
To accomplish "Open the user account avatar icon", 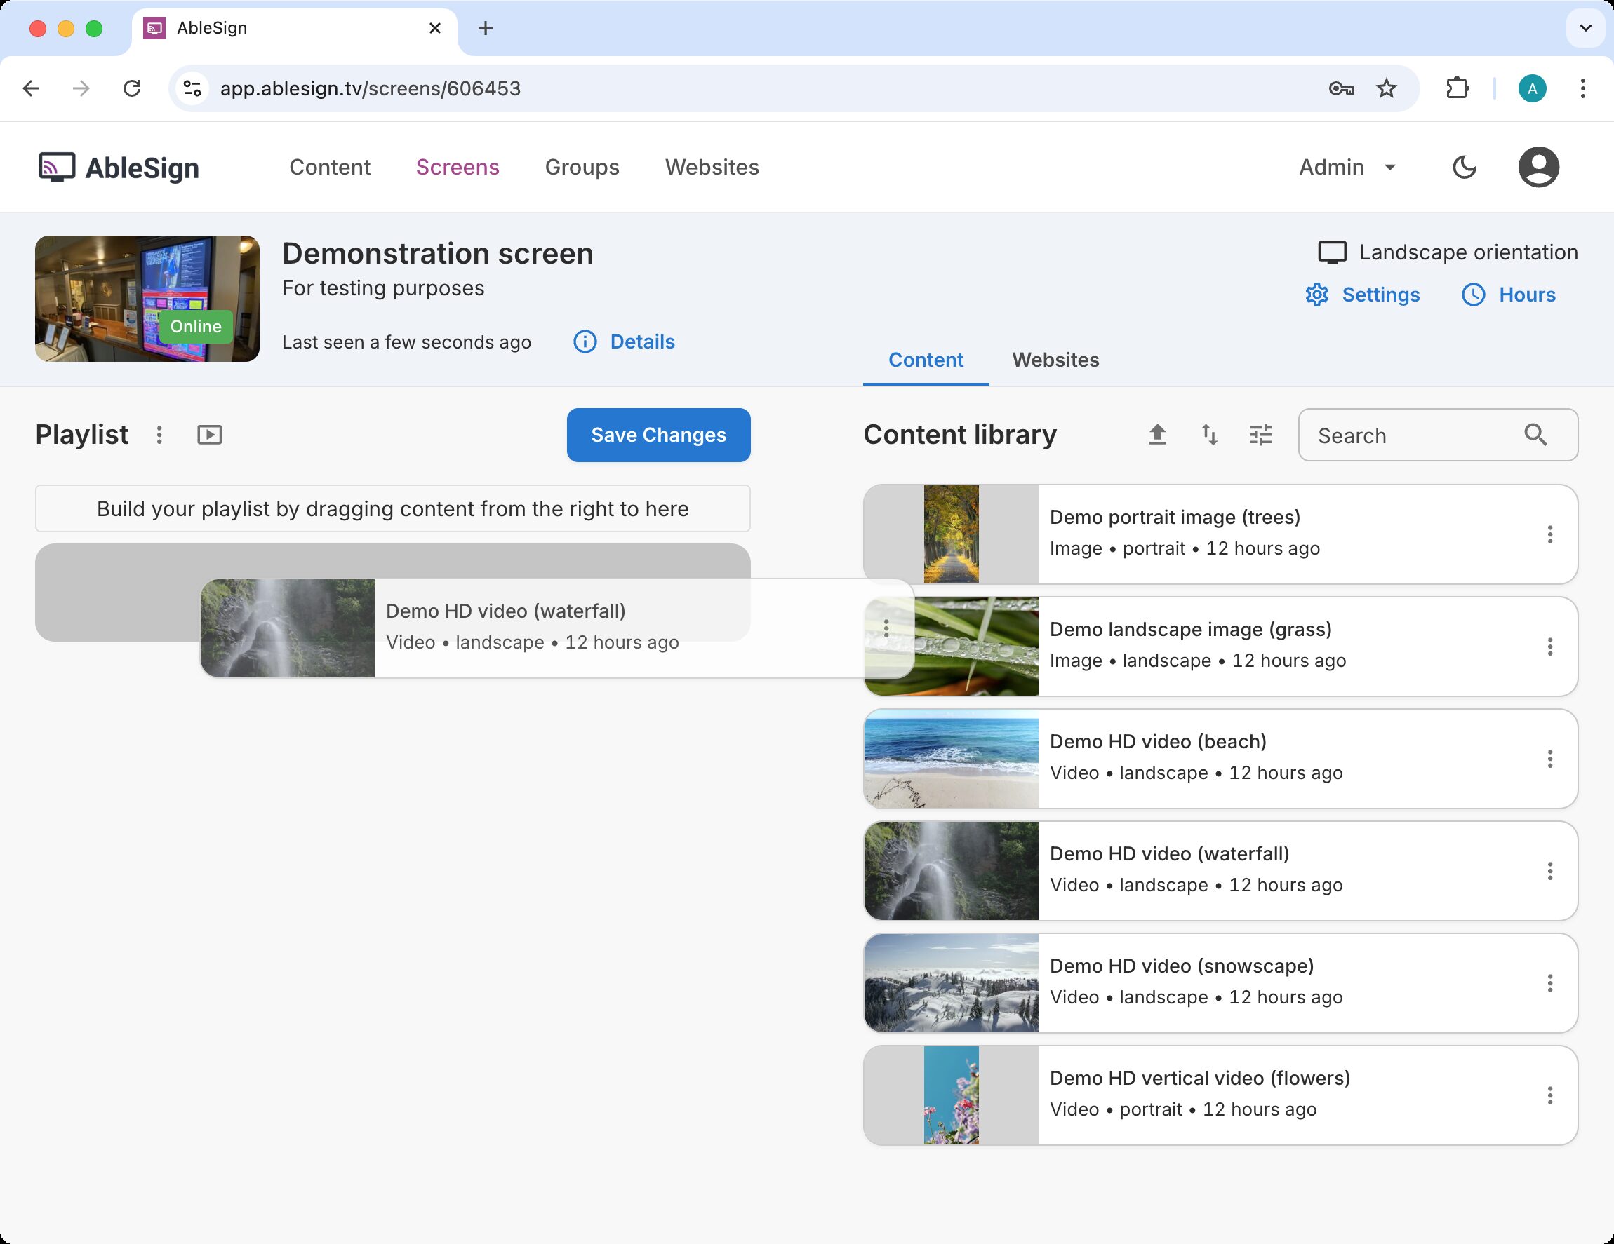I will click(x=1538, y=168).
